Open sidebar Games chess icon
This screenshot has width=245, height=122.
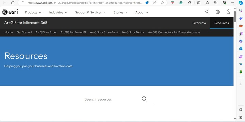241,34
